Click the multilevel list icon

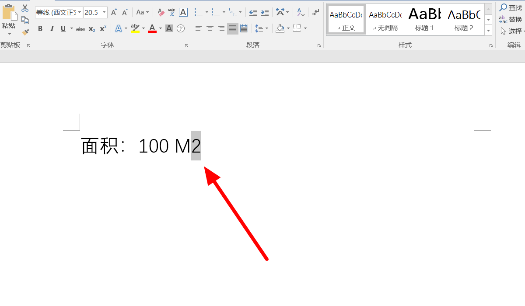click(232, 12)
